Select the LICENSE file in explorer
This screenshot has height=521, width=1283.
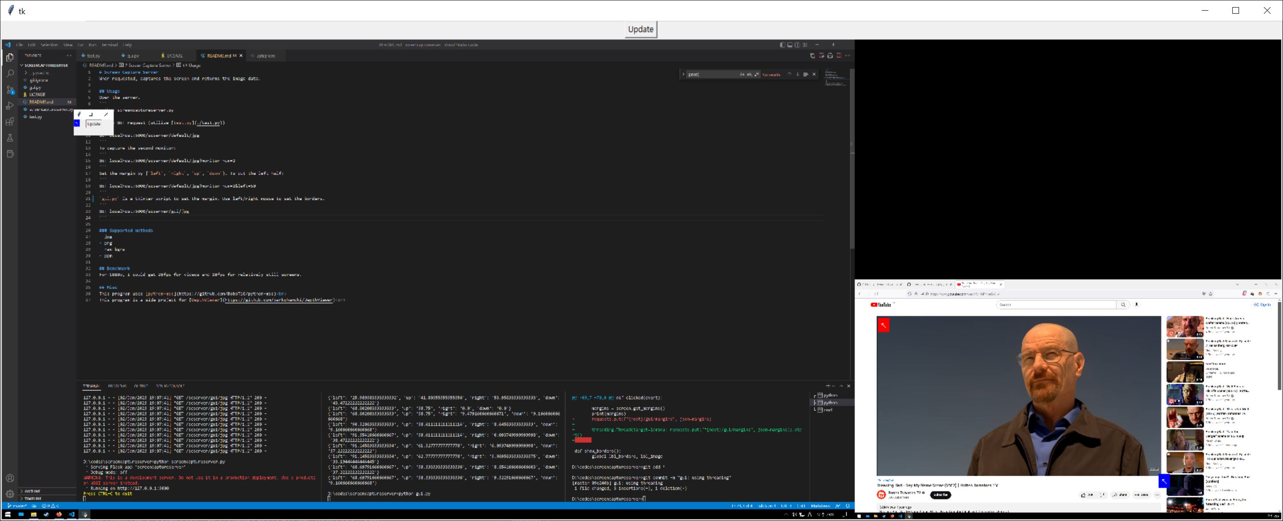click(x=37, y=94)
